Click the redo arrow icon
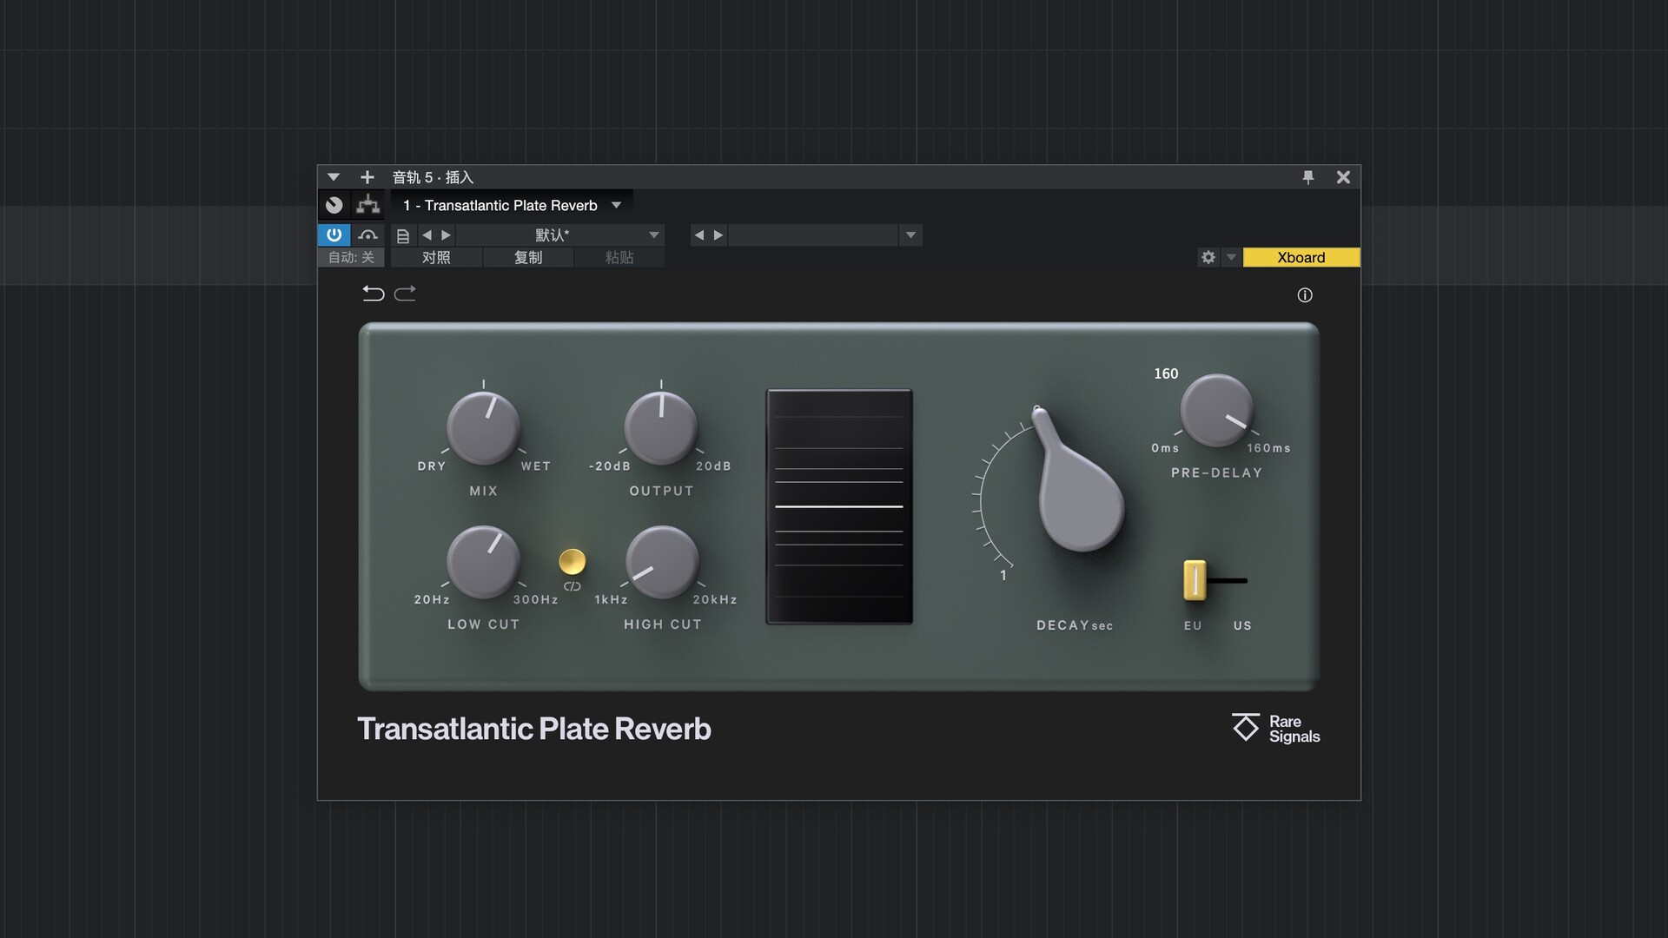The height and width of the screenshot is (938, 1668). pos(405,294)
